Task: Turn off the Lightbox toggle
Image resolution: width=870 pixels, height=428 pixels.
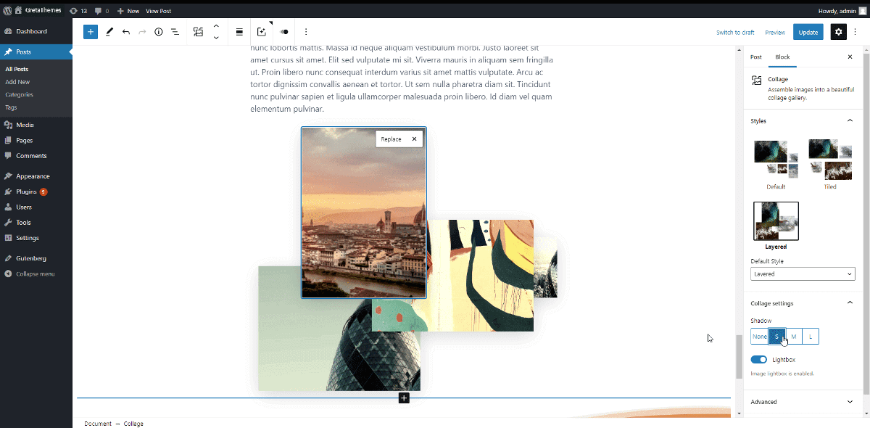Action: point(759,359)
